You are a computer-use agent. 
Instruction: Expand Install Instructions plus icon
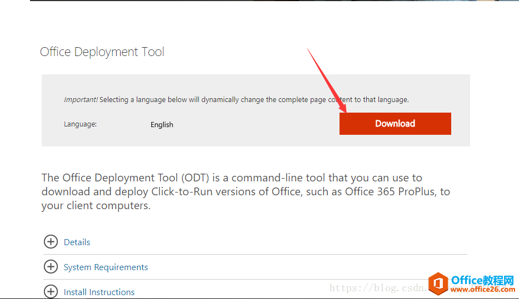pyautogui.click(x=51, y=291)
